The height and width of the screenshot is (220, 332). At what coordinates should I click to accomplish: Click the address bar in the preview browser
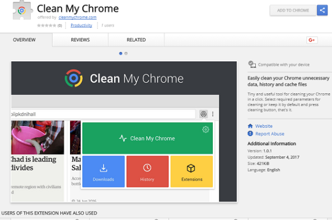pos(103,114)
